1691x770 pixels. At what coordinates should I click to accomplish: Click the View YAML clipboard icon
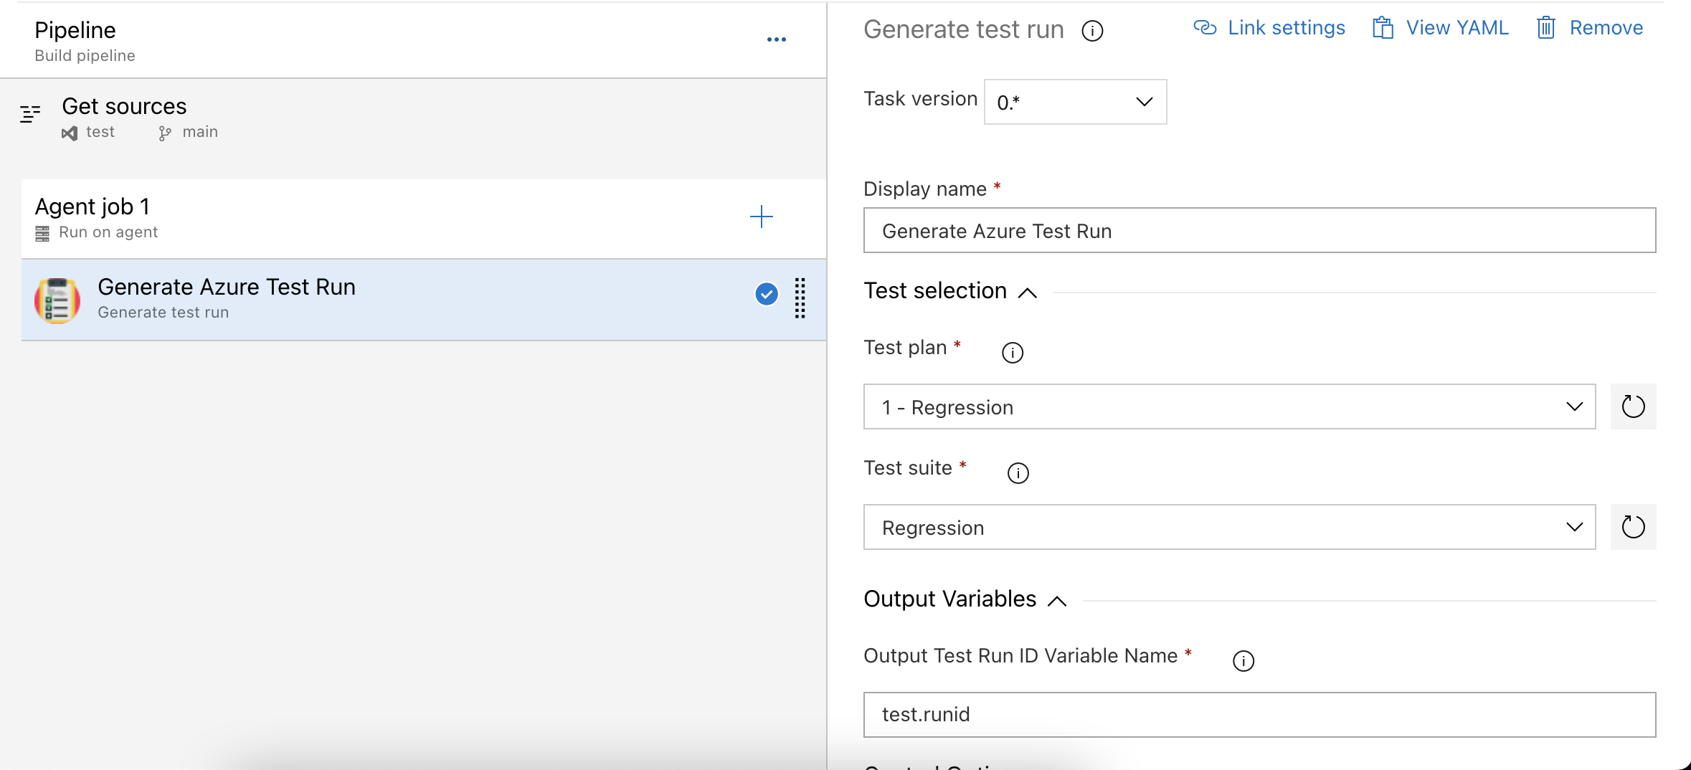pos(1383,27)
